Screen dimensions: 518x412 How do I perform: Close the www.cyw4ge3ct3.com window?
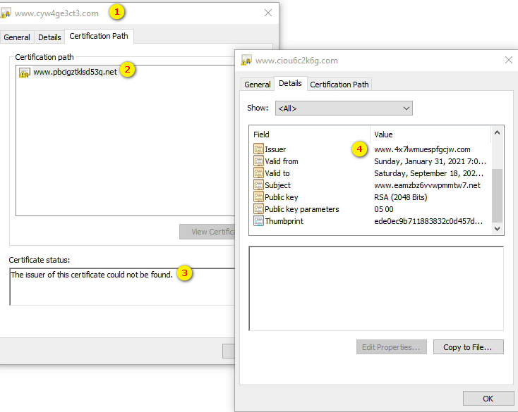(268, 13)
